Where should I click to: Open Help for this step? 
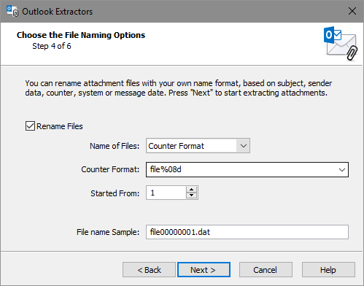tap(328, 270)
